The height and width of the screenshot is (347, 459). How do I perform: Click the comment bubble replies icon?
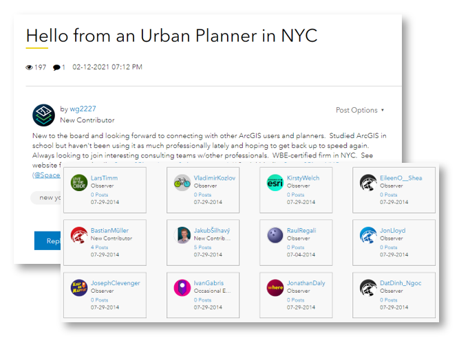coord(56,67)
